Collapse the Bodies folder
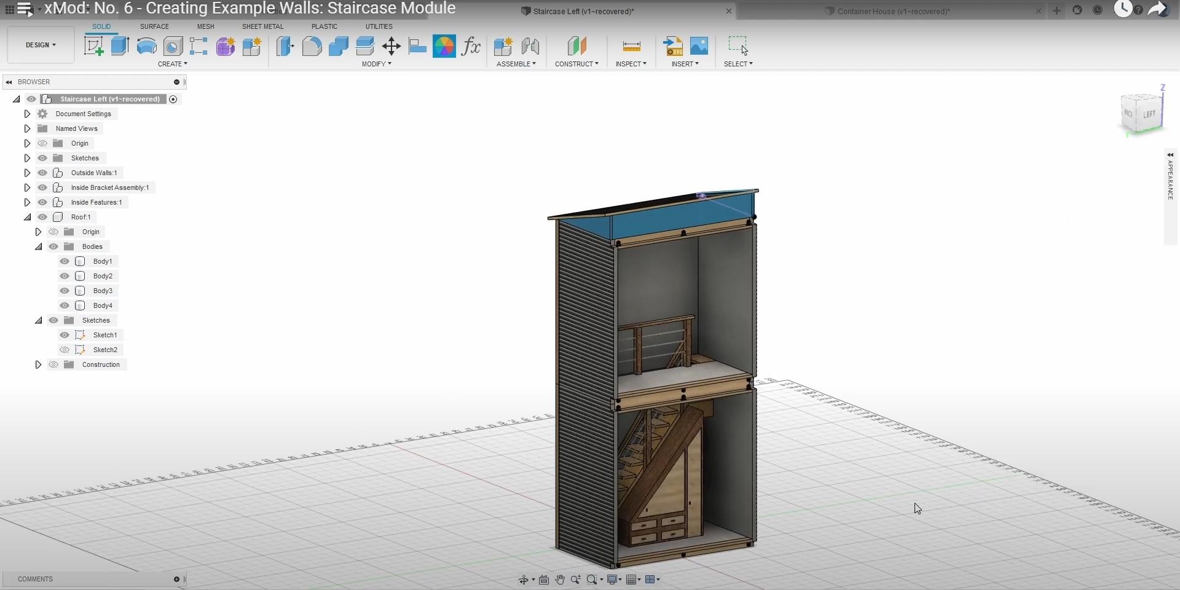The height and width of the screenshot is (590, 1180). 38,246
